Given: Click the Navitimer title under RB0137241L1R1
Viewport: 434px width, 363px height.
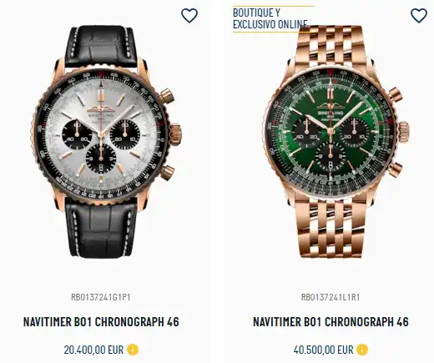Looking at the screenshot, I should (x=331, y=322).
